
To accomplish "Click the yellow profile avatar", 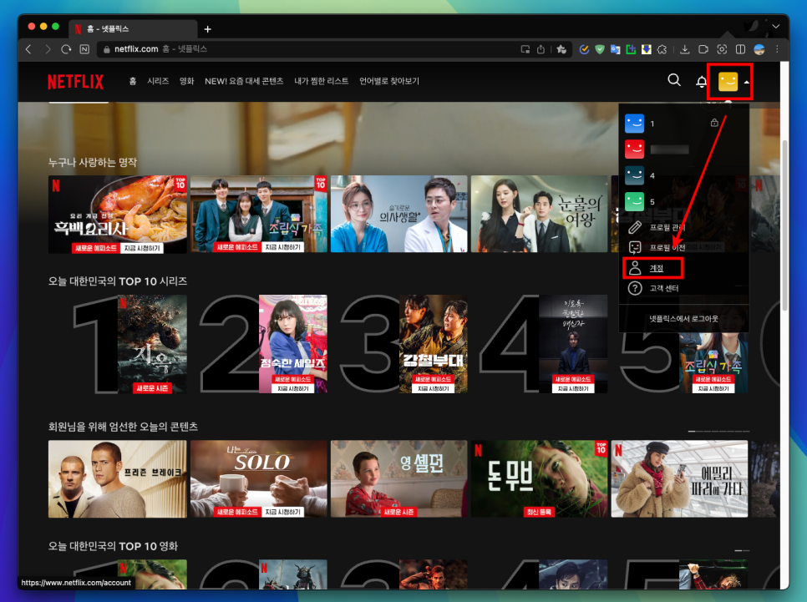I will pos(728,81).
